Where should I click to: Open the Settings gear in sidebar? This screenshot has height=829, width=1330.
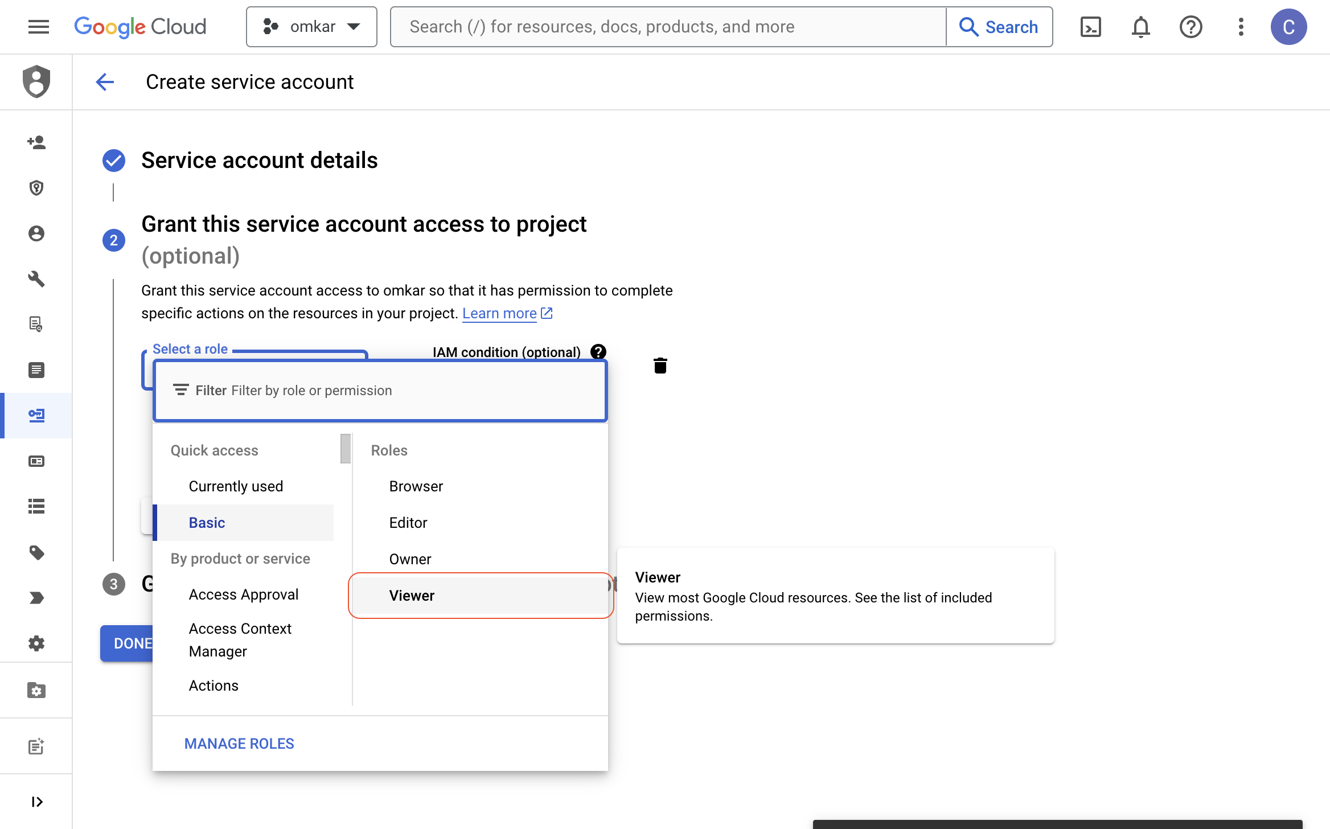pyautogui.click(x=36, y=643)
